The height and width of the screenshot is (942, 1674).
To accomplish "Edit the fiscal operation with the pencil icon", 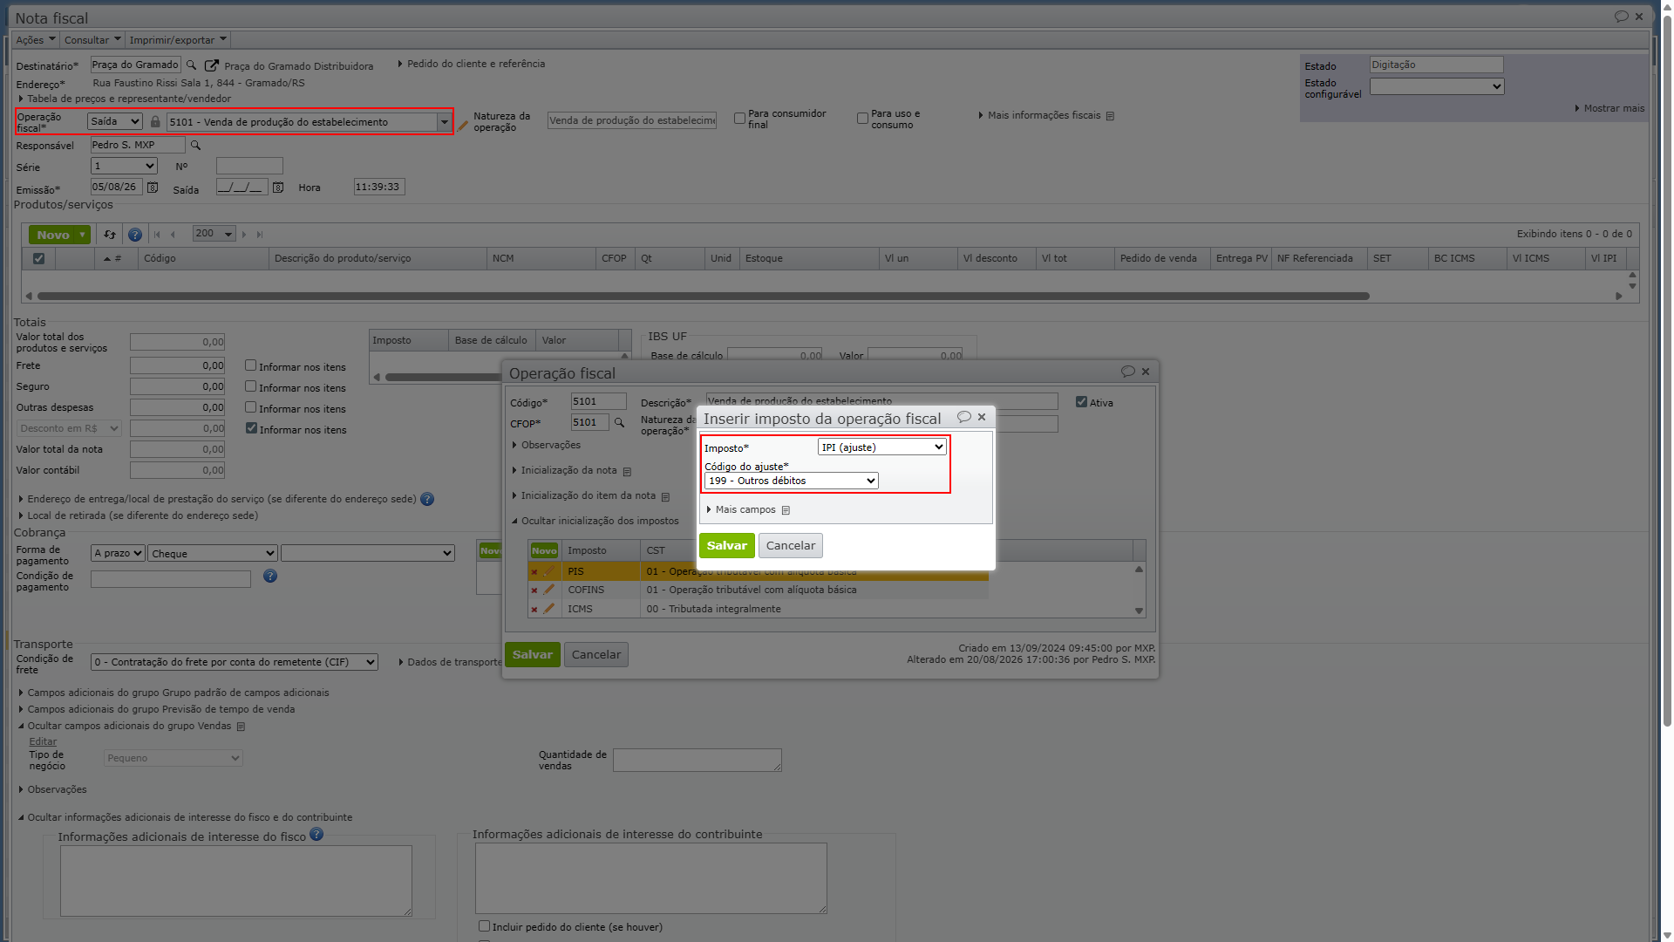I will coord(463,126).
